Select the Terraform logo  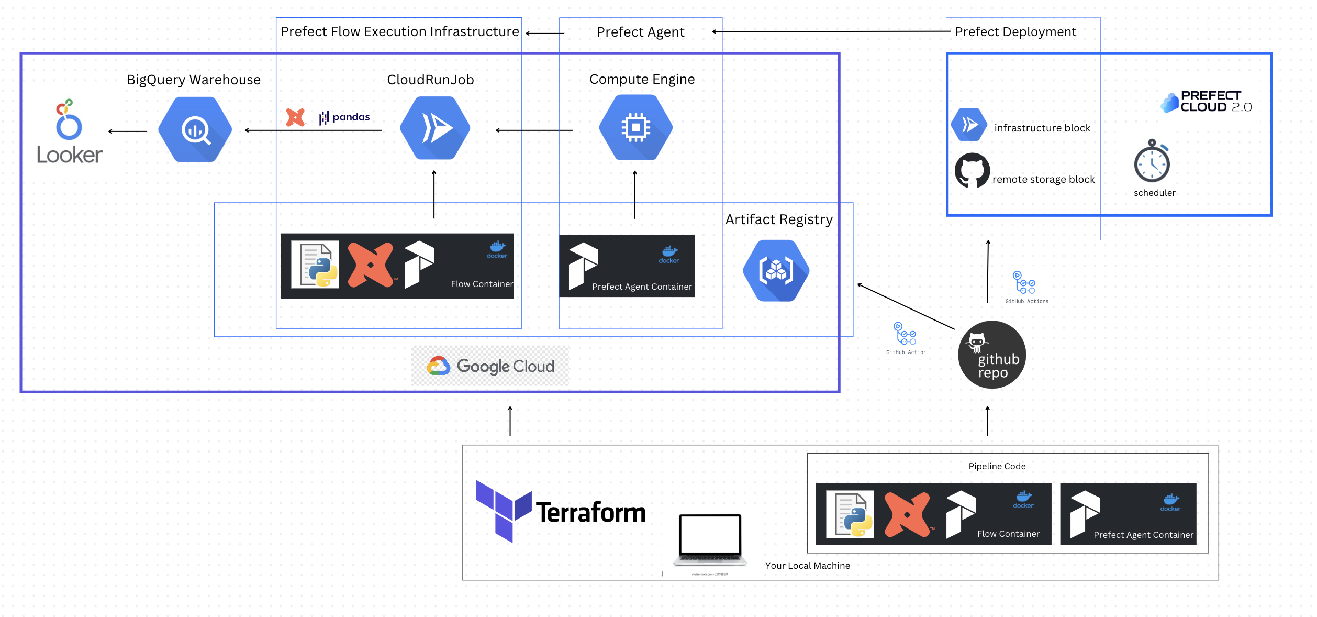(x=561, y=511)
